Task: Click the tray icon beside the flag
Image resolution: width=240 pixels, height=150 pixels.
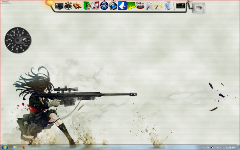Action: [212, 147]
